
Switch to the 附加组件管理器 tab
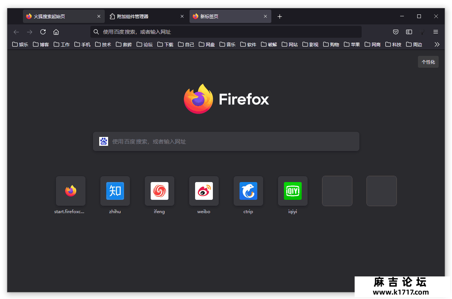pos(147,16)
